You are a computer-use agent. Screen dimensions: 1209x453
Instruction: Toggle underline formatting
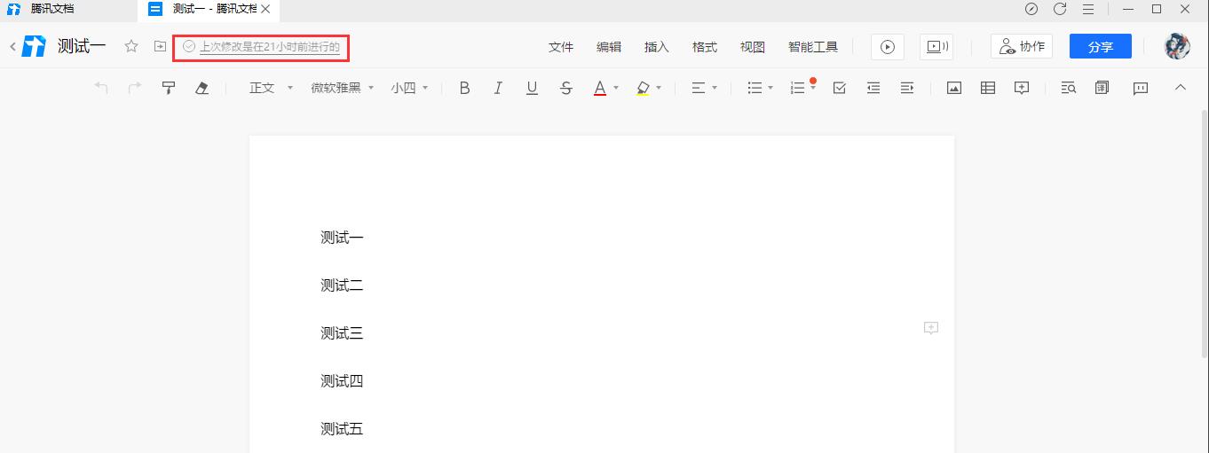pyautogui.click(x=532, y=88)
